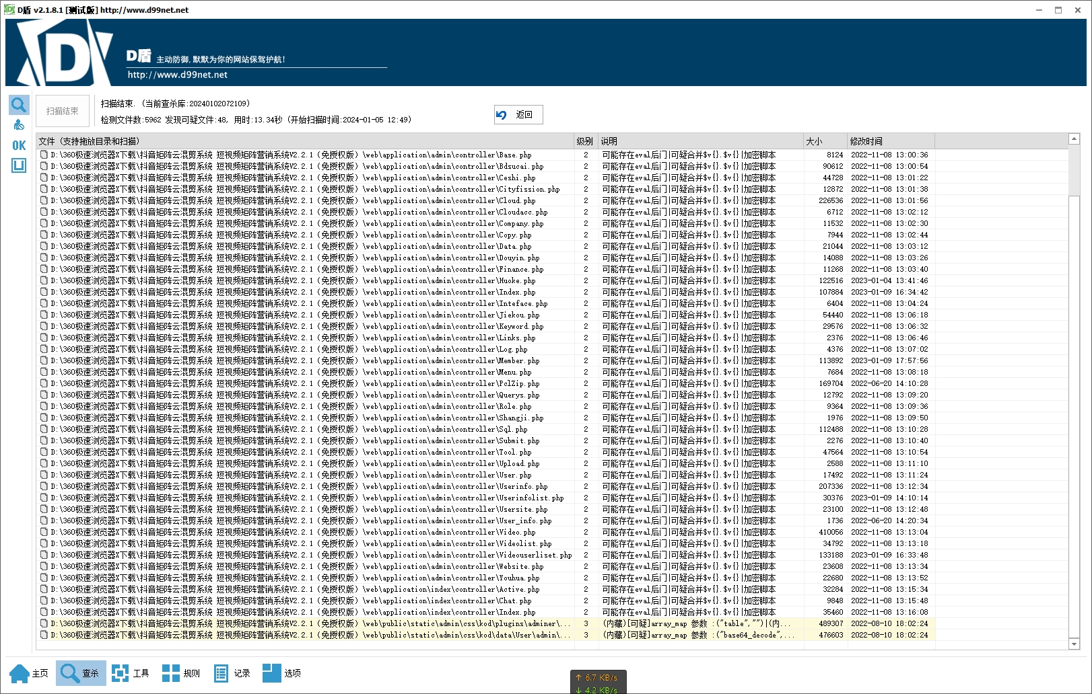Select the Videouserliset.php result row
The width and height of the screenshot is (1092, 694).
(486, 555)
